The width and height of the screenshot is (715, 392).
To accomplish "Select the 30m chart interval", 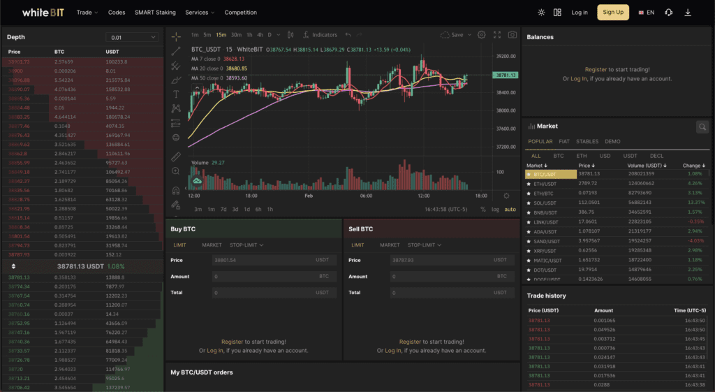I will point(236,35).
